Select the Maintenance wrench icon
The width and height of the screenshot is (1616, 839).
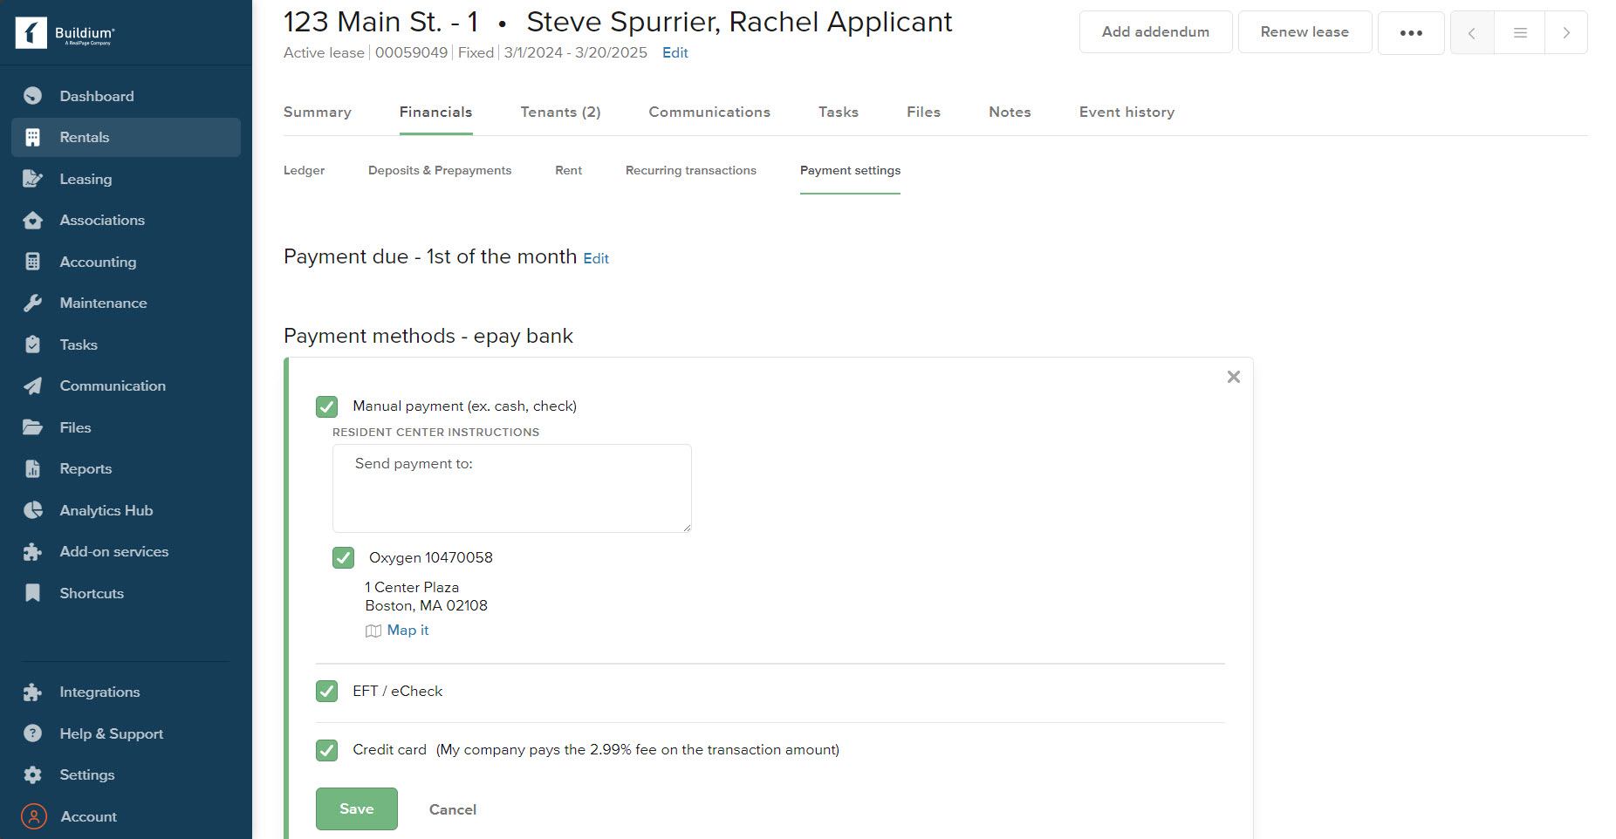pyautogui.click(x=33, y=303)
